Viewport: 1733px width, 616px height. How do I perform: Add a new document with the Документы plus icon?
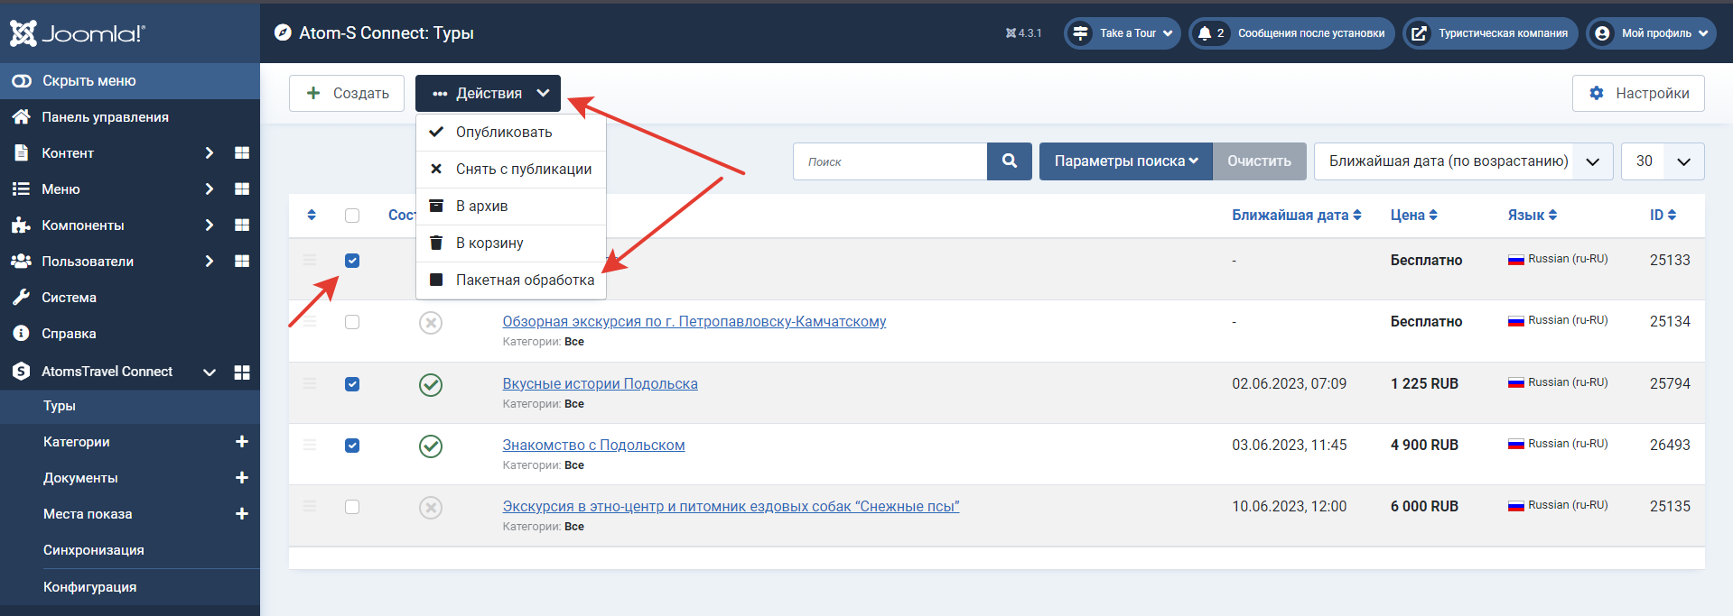[242, 478]
